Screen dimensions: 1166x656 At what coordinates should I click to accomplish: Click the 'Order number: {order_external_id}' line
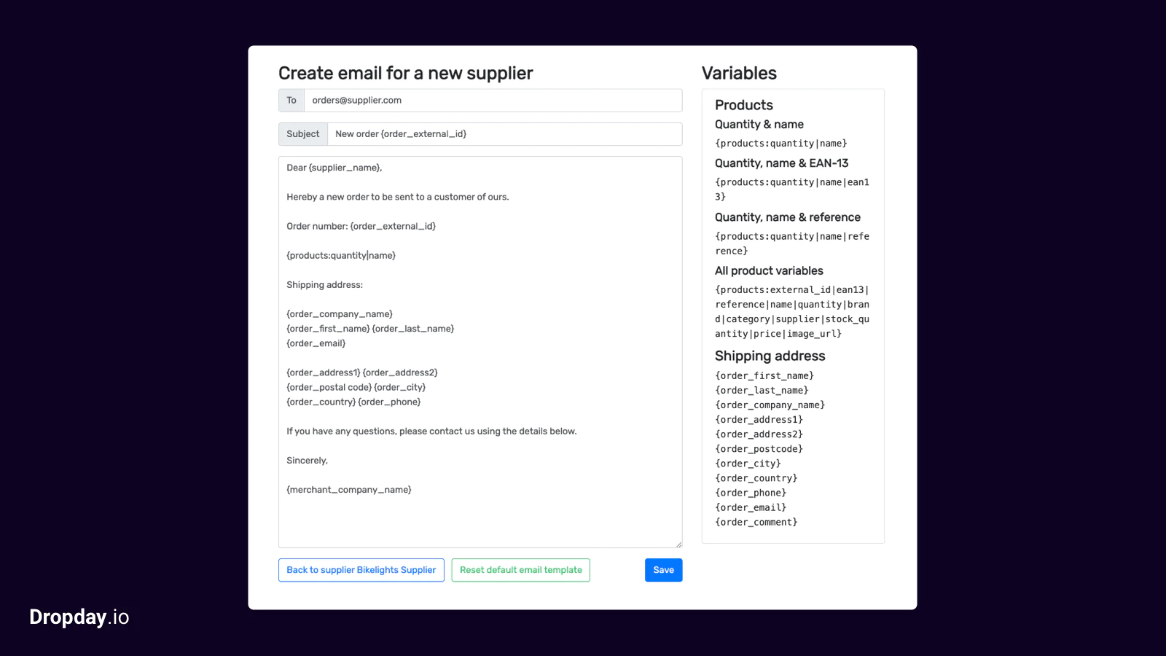point(361,227)
